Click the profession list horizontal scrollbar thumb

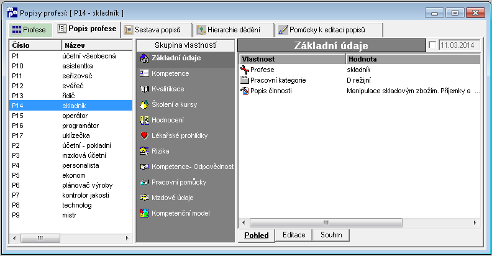tap(40, 238)
